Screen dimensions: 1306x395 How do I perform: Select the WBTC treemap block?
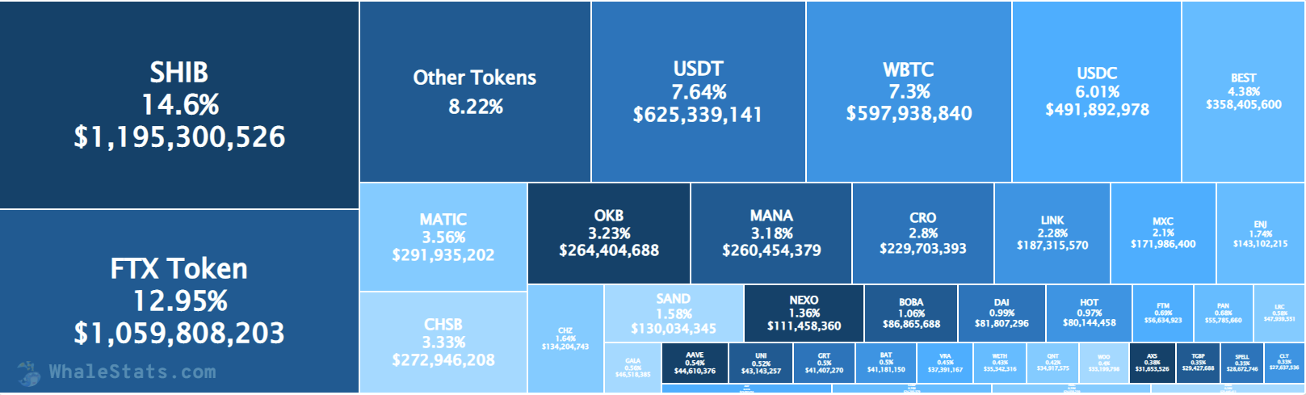click(909, 91)
